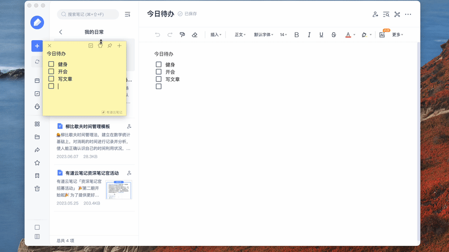This screenshot has height=252, width=449.
Task: Check 健身 in the editor
Action: (x=159, y=64)
